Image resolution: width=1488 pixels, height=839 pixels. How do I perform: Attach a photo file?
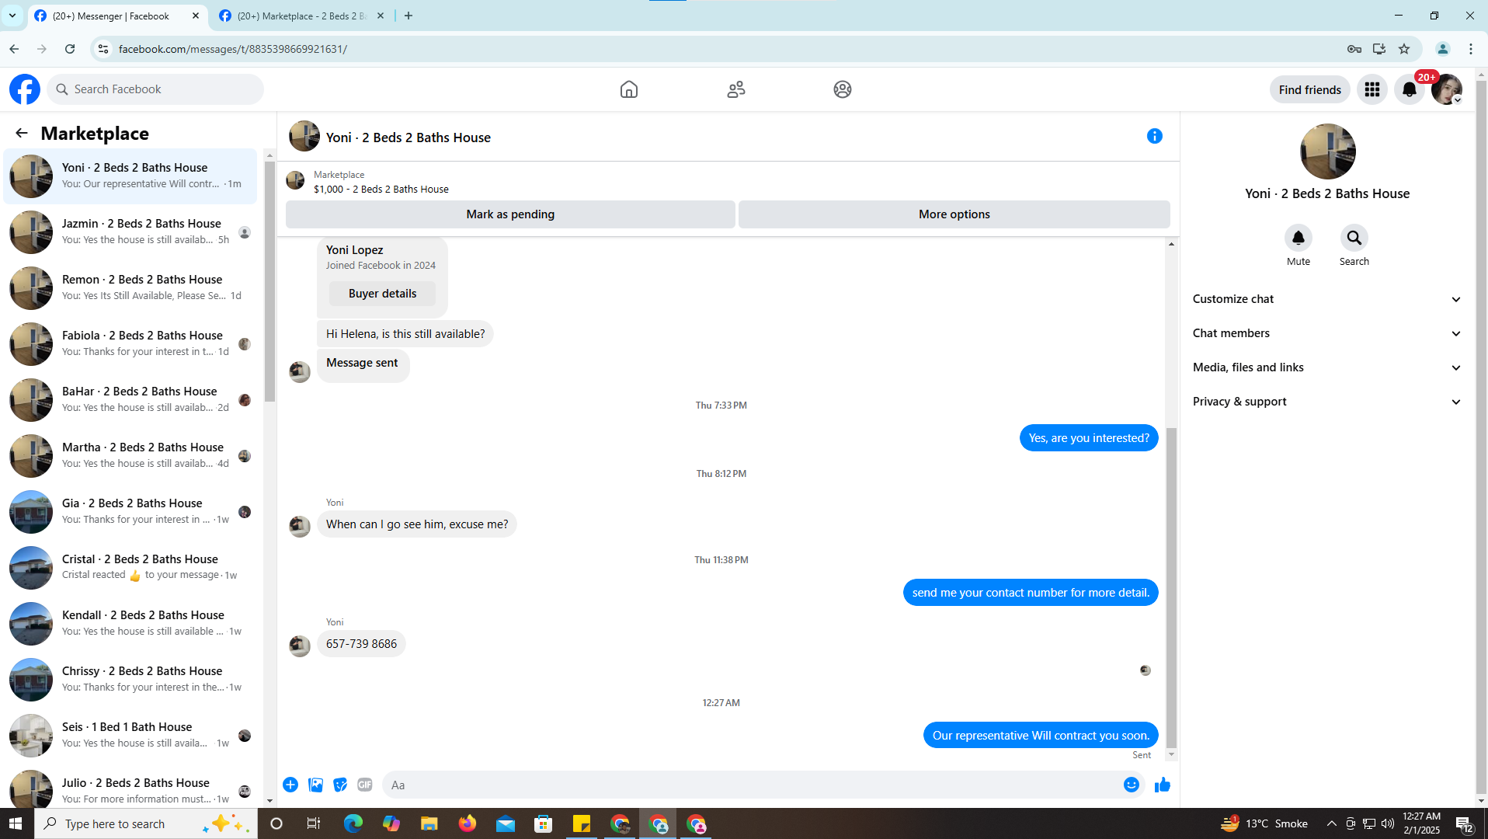[x=315, y=785]
